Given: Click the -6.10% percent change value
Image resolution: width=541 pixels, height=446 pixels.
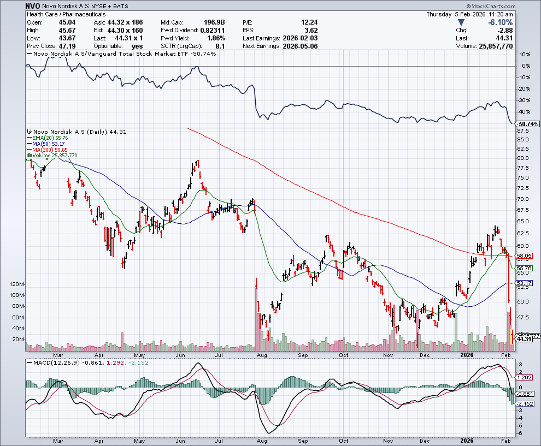Looking at the screenshot, I should tap(500, 22).
